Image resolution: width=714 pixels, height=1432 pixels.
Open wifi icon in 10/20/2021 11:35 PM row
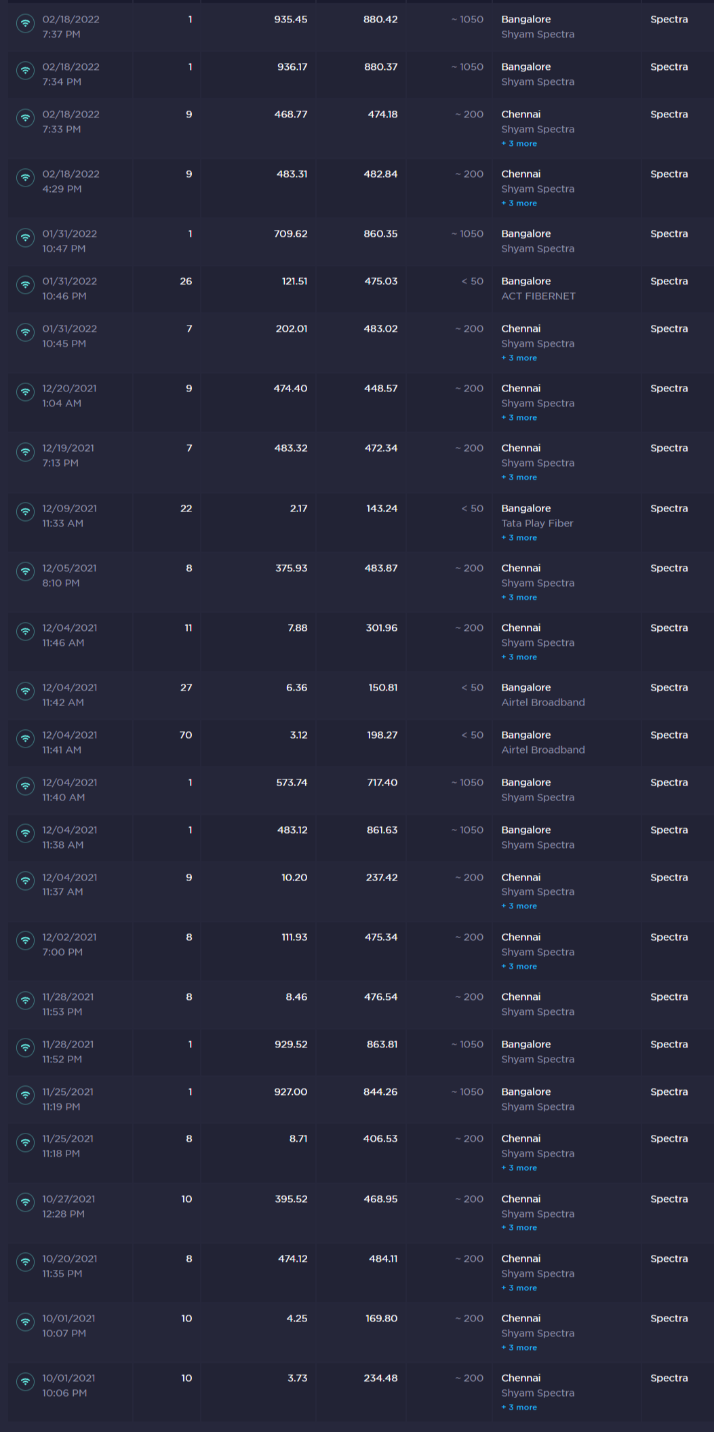26,1262
